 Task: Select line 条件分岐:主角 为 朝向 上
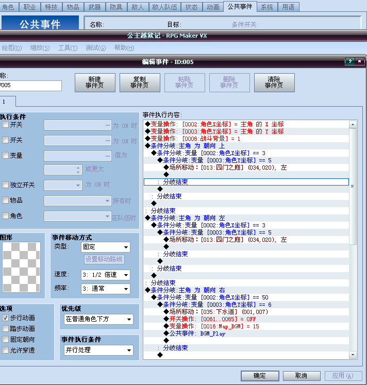tap(246, 146)
